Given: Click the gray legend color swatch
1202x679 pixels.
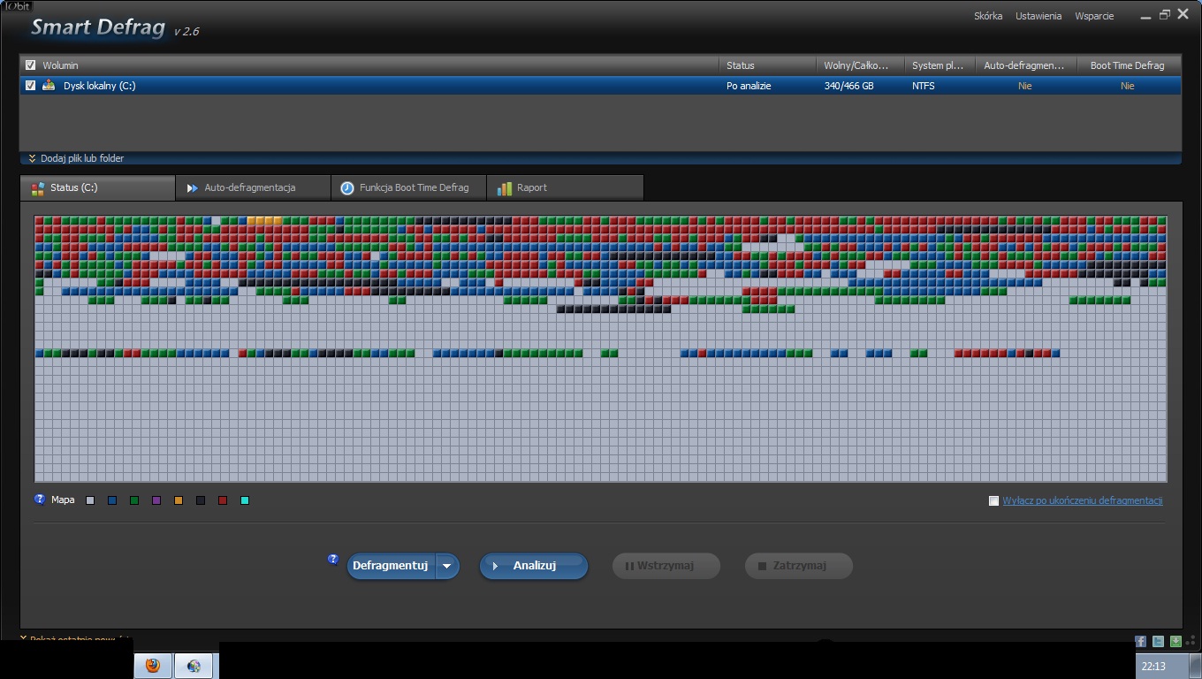Looking at the screenshot, I should 90,500.
